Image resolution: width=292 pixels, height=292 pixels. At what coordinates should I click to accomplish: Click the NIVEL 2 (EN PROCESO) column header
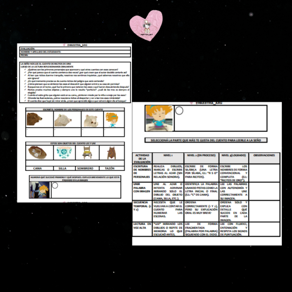(x=201, y=155)
